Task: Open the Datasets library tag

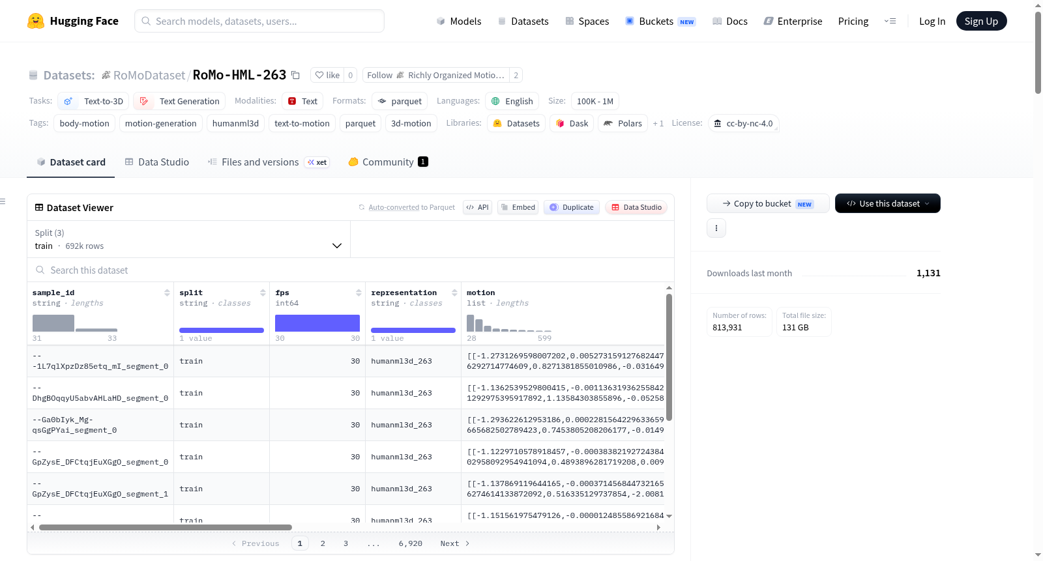Action: [x=516, y=123]
